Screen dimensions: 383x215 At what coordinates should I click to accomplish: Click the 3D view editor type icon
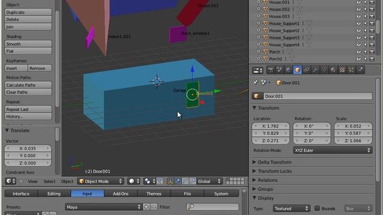point(11,181)
